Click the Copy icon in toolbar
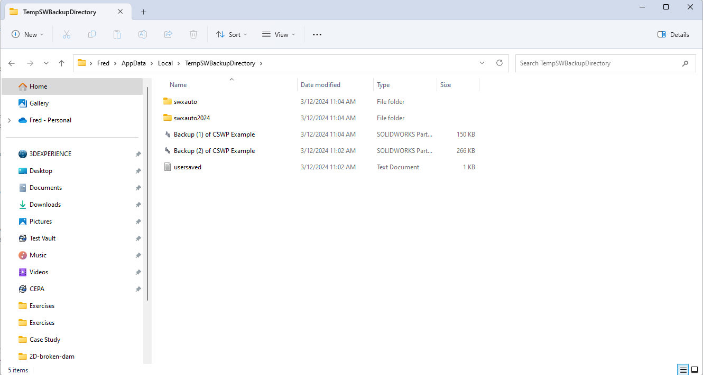This screenshot has width=703, height=375. 92,34
